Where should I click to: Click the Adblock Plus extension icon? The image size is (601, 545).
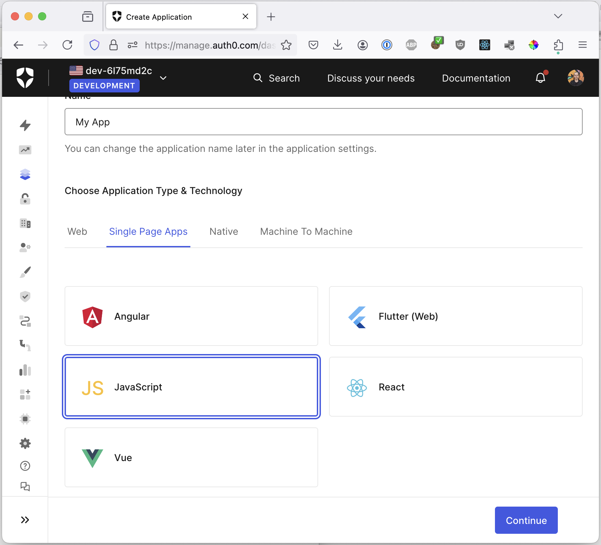tap(411, 45)
